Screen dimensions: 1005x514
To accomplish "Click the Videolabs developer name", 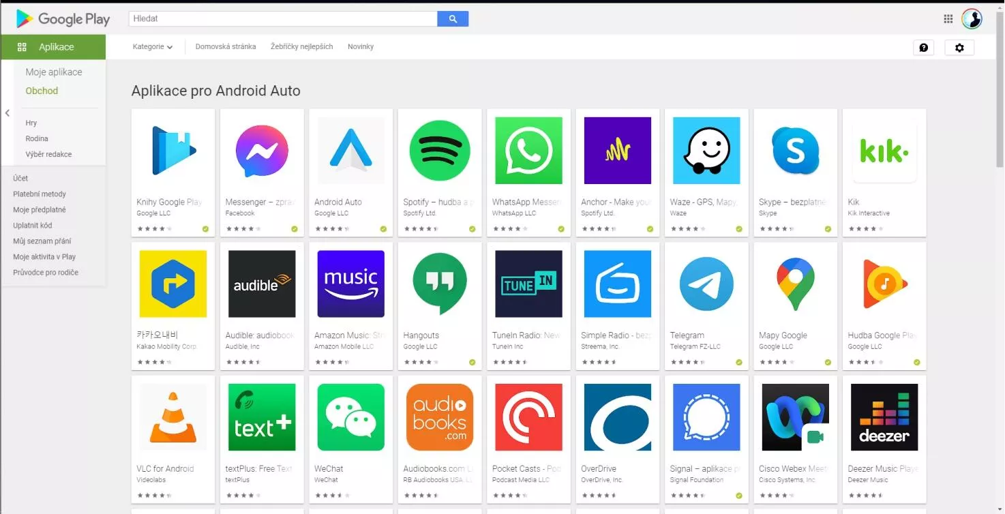I will coord(151,480).
